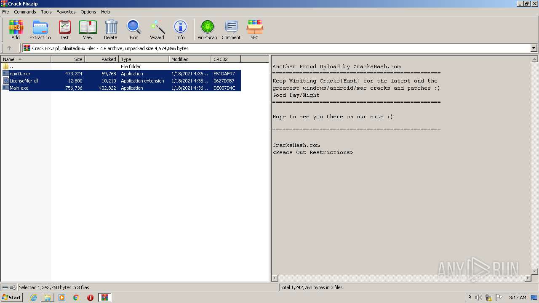The height and width of the screenshot is (303, 539).
Task: Click the Start button
Action: point(11,298)
